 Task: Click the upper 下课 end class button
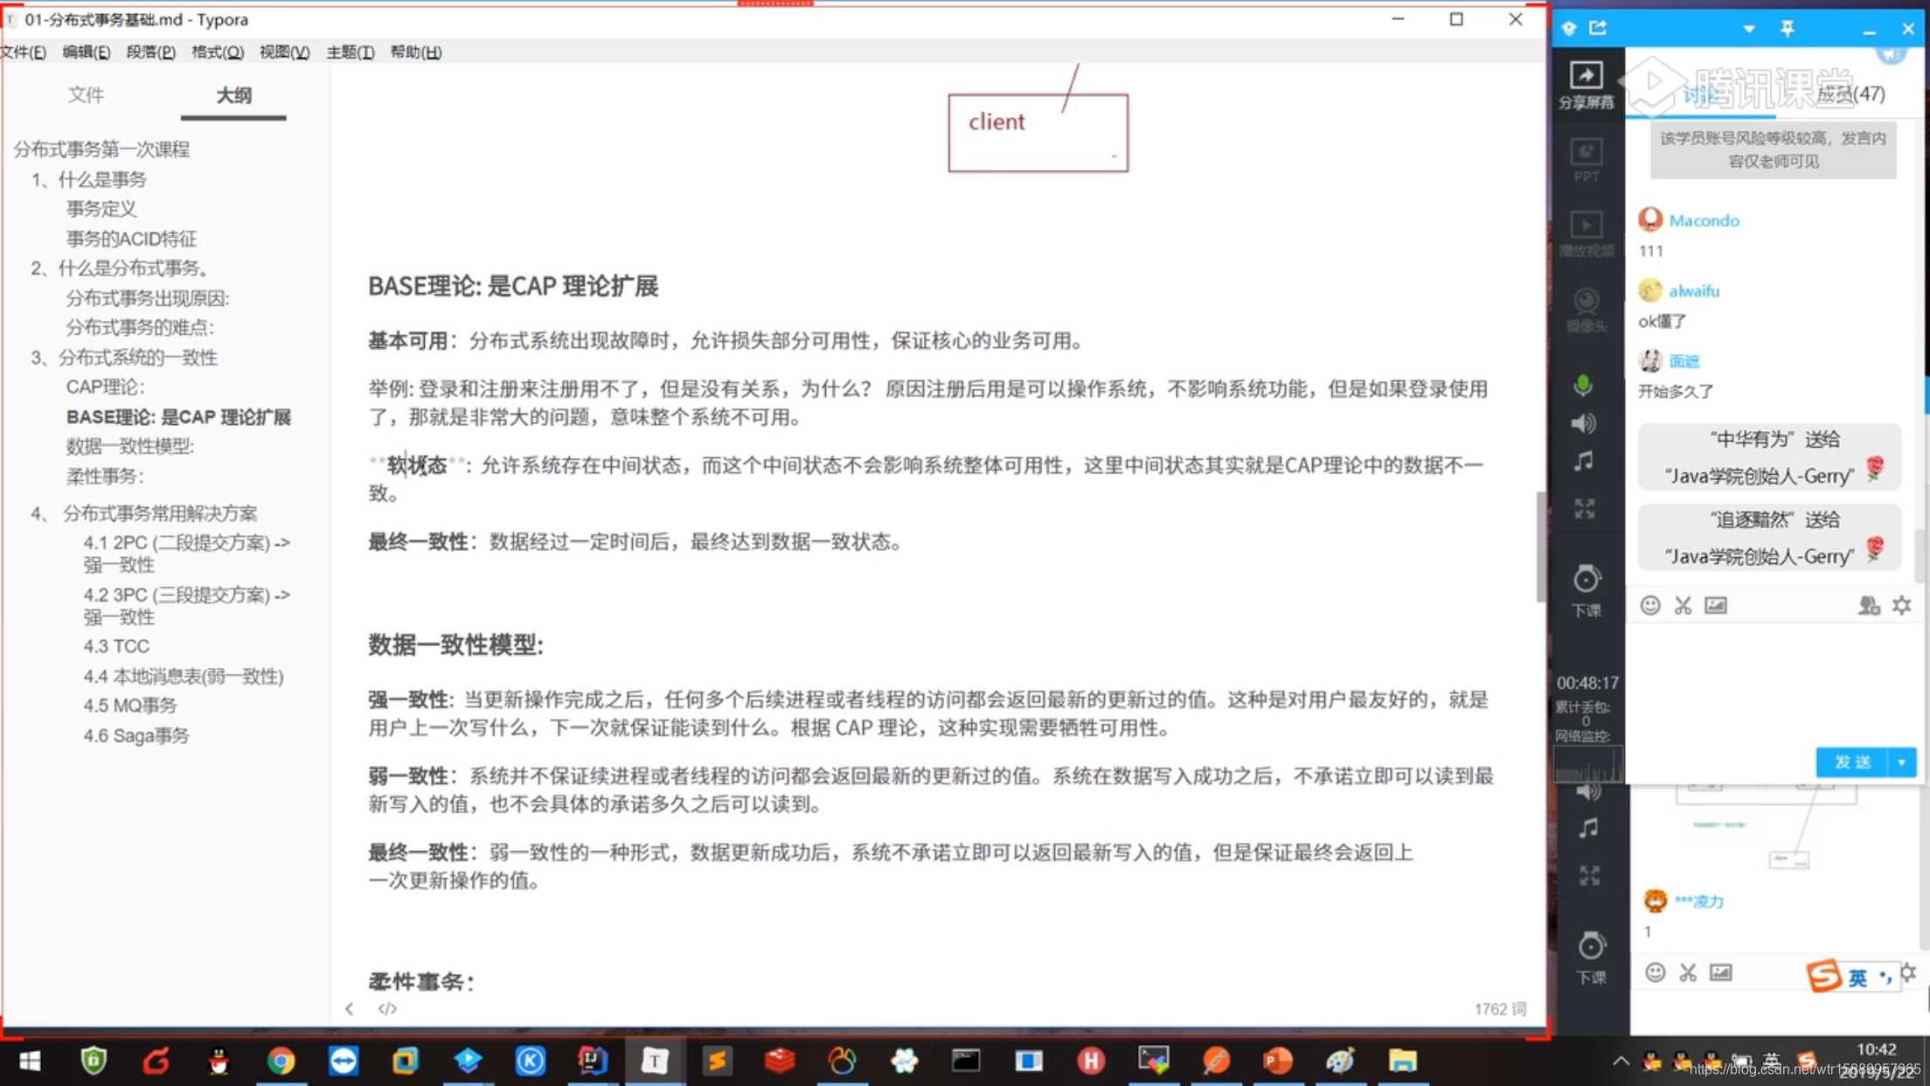(1586, 591)
